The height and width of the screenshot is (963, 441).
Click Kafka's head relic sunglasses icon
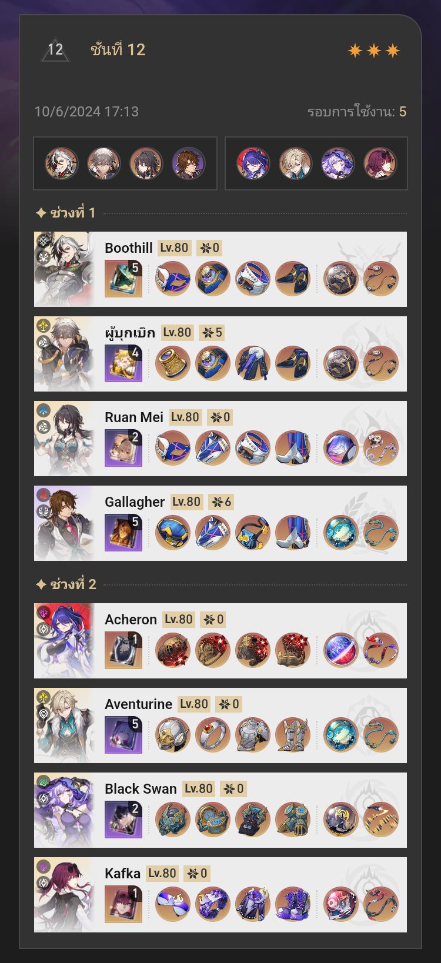[x=173, y=904]
